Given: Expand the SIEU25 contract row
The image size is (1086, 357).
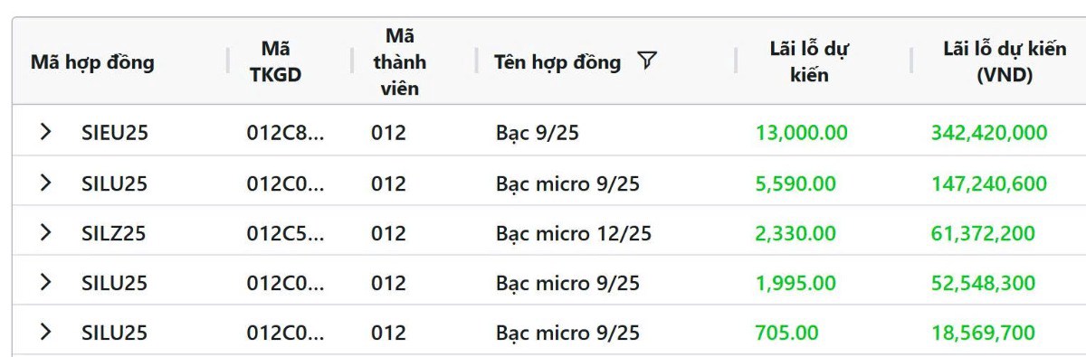Looking at the screenshot, I should click(x=45, y=132).
